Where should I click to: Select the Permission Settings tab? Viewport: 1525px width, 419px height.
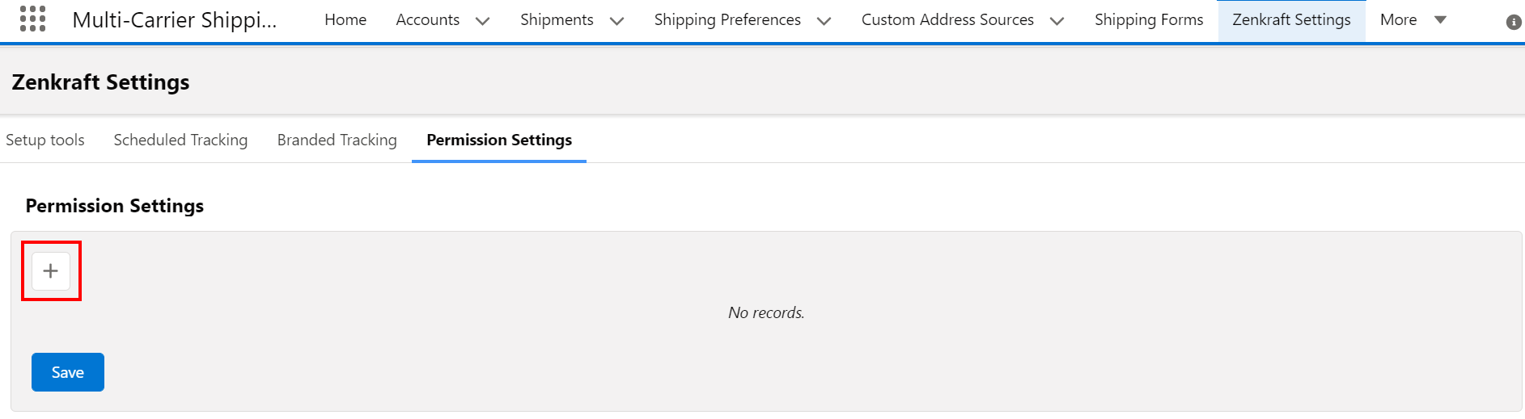[499, 140]
